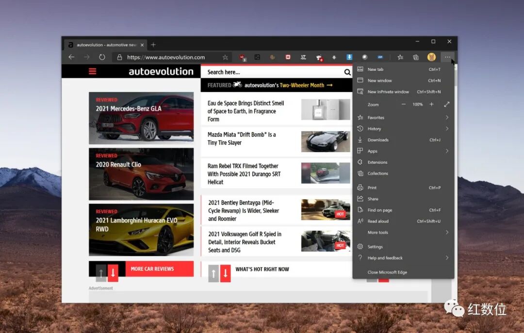
Task: Open the Mazda Miata Drift Bomb article
Action: [x=242, y=139]
